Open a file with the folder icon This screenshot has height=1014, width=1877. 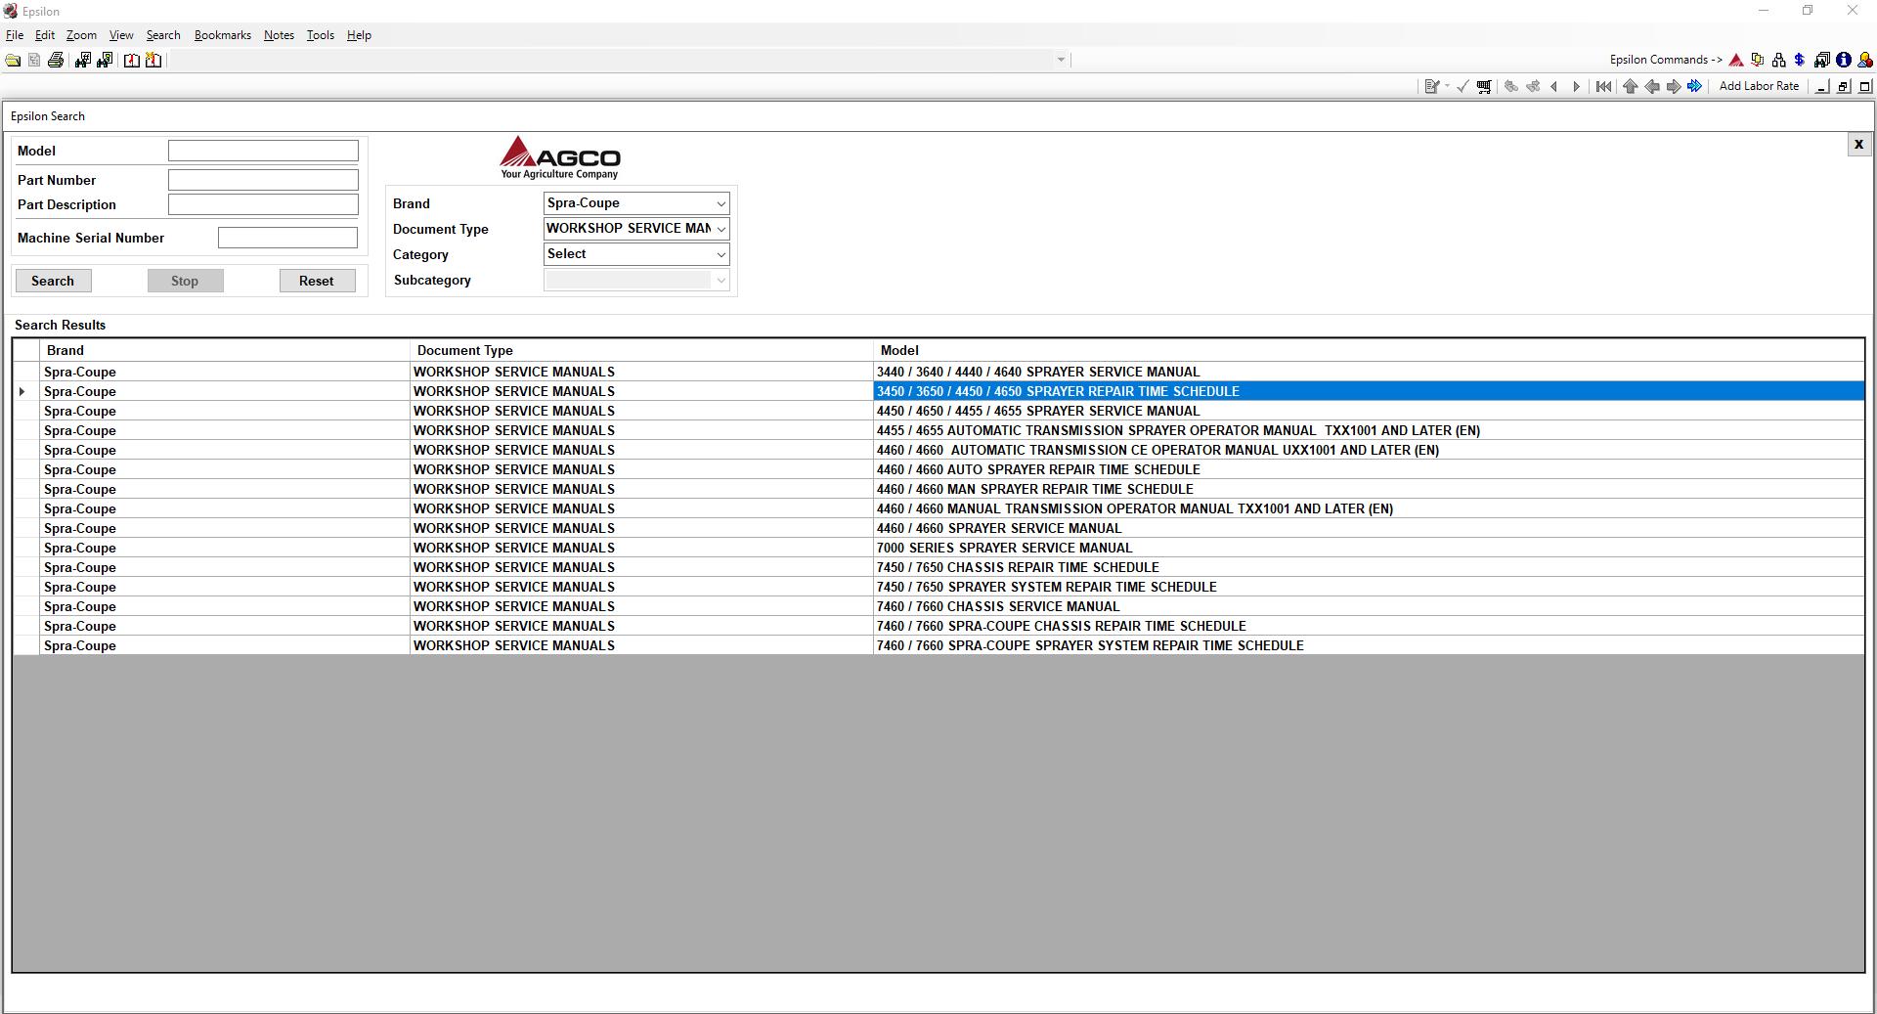13,61
